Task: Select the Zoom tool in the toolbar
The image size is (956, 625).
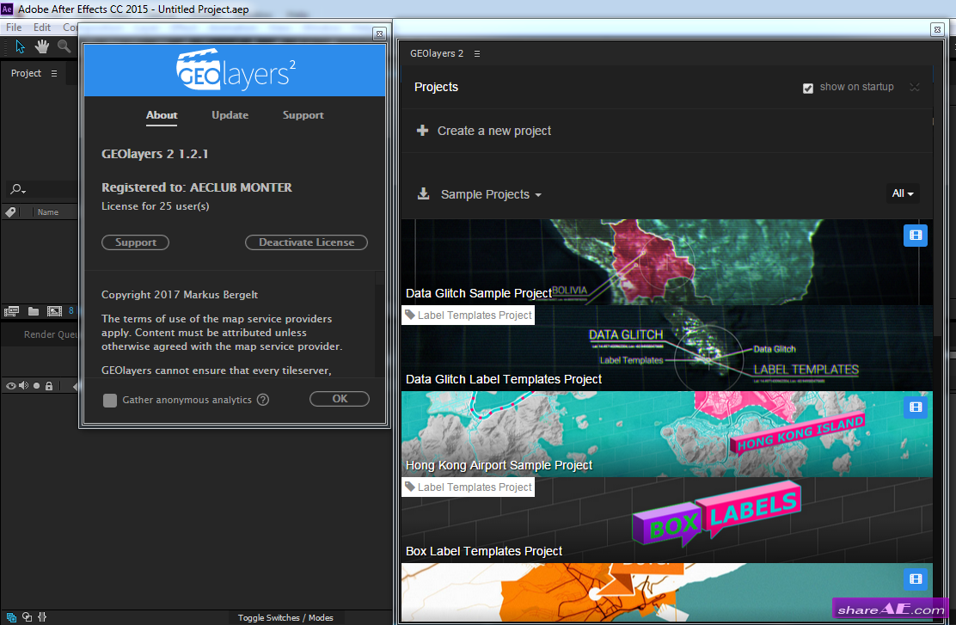Action: (x=64, y=47)
